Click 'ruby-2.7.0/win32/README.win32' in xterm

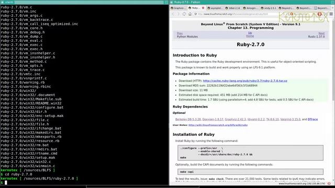[31, 103]
